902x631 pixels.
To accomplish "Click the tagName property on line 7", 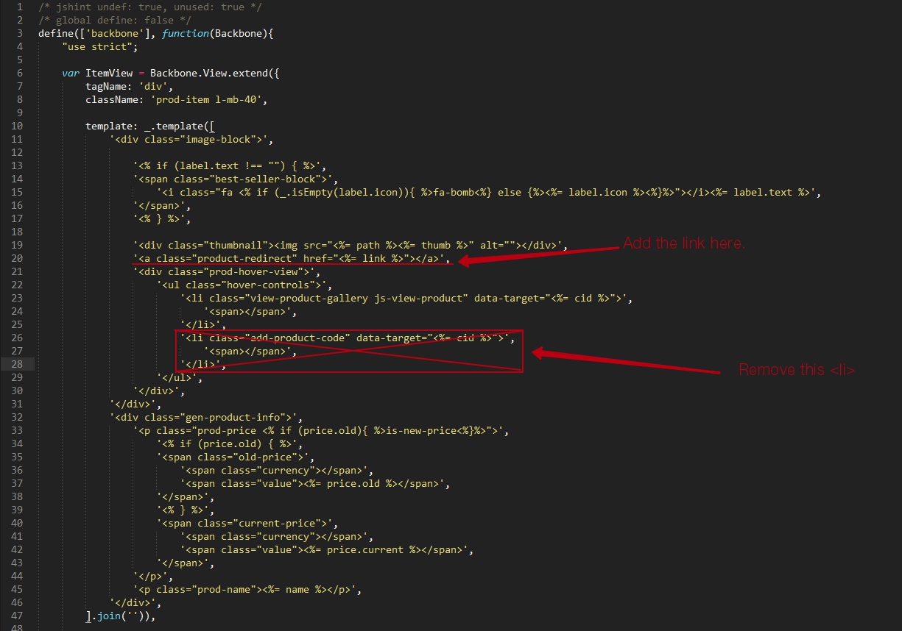I will (x=109, y=86).
